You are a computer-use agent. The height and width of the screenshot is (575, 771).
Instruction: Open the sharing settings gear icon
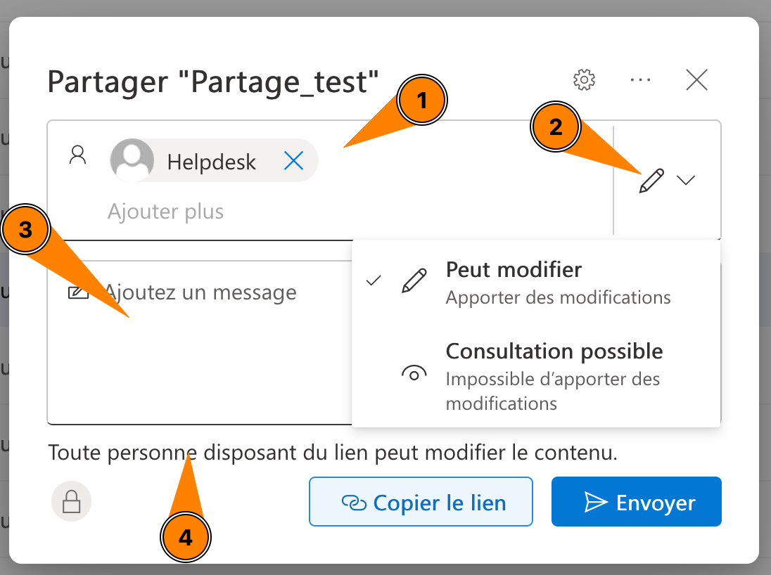point(585,80)
